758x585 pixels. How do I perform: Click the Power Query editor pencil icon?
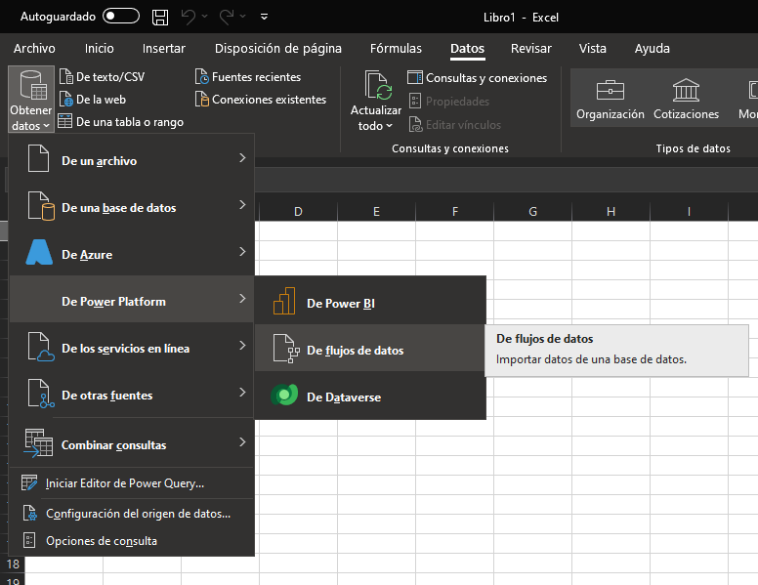coord(29,483)
